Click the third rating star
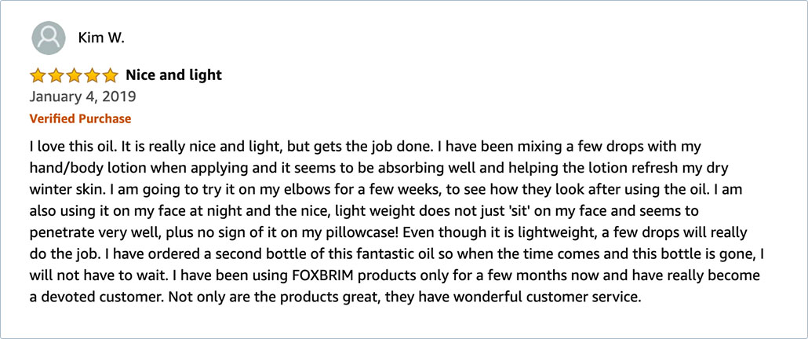 point(75,76)
